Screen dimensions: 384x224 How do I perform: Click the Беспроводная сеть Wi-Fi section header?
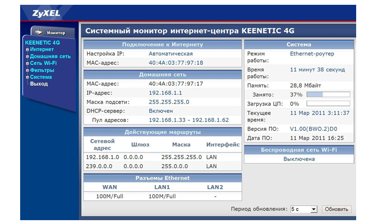coord(299,150)
